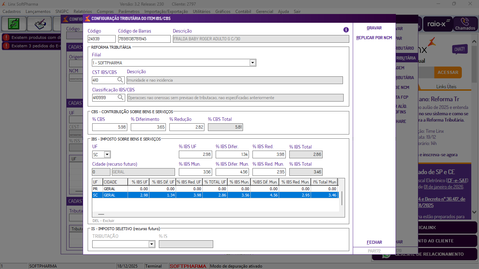Open the Relatórios menu
479x269 pixels.
click(x=82, y=12)
